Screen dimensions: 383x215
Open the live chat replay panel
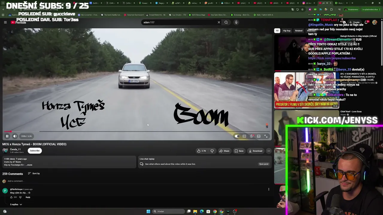click(264, 164)
